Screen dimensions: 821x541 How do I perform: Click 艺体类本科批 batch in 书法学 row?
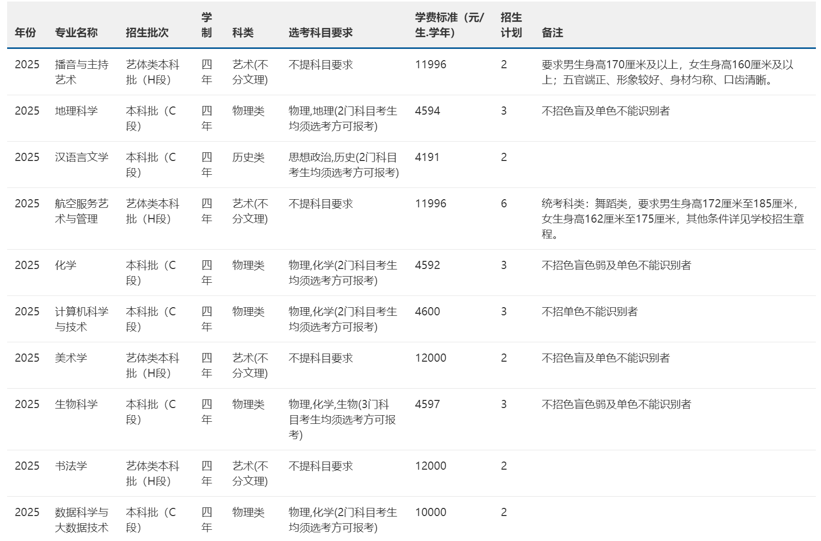coord(153,474)
